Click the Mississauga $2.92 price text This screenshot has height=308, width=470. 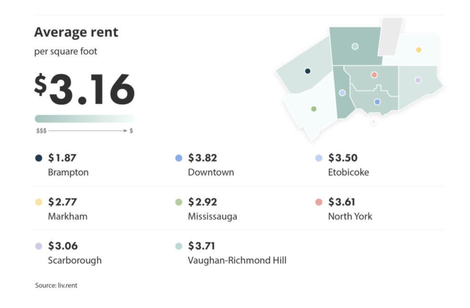(202, 202)
